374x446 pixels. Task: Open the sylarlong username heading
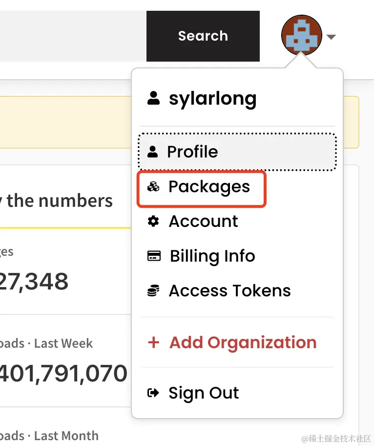click(213, 99)
